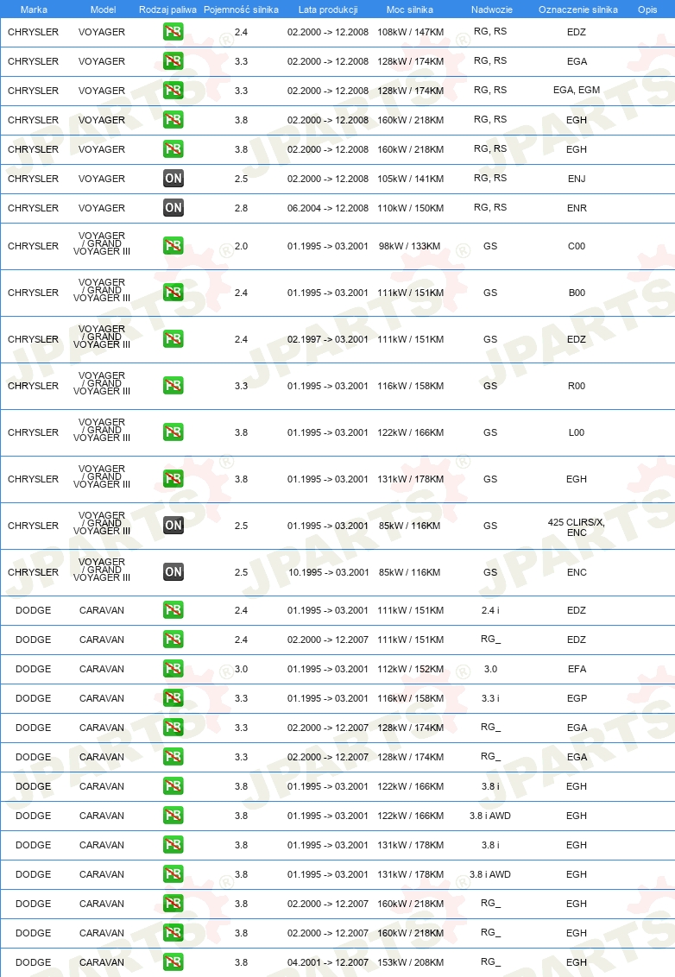
Task: Click the power value '108kW / 147KM'
Action: coord(410,32)
